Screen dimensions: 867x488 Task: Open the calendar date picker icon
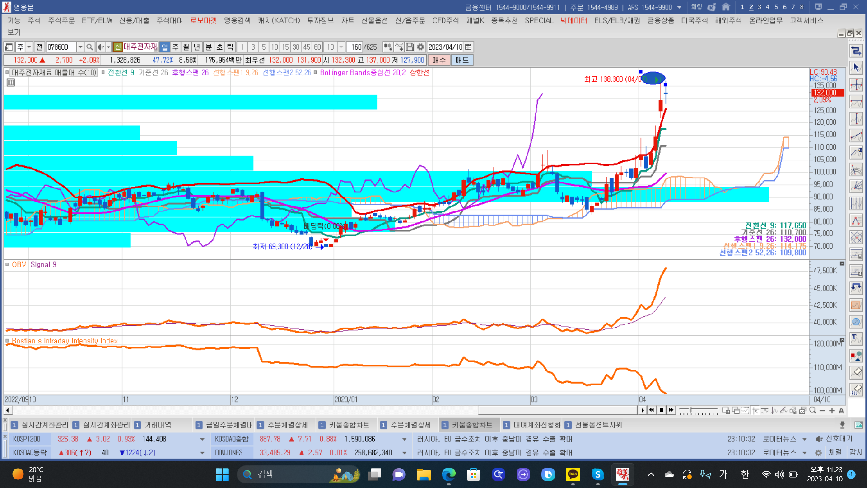469,47
